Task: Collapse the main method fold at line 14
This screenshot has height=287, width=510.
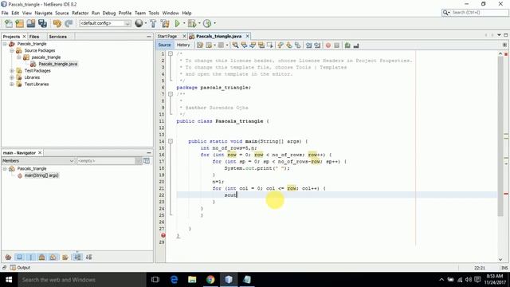Action: click(x=171, y=141)
